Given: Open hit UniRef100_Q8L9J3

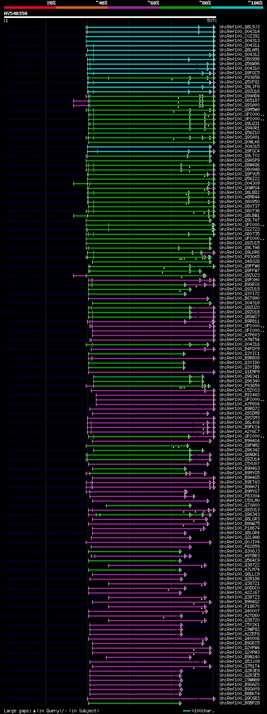Looking at the screenshot, I should point(239,27).
